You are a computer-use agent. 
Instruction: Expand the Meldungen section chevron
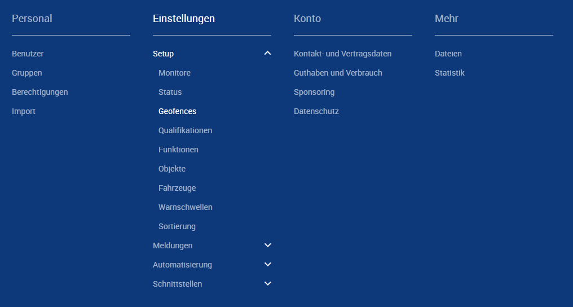click(x=268, y=245)
